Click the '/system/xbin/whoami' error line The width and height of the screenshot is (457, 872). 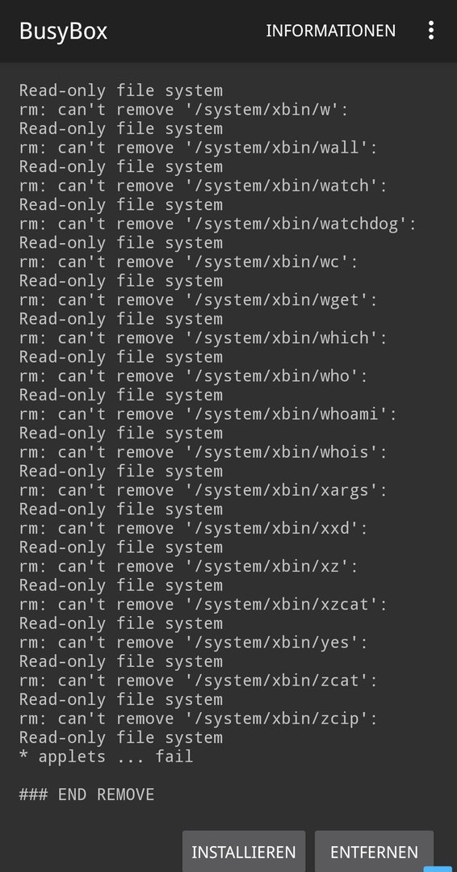tap(208, 413)
